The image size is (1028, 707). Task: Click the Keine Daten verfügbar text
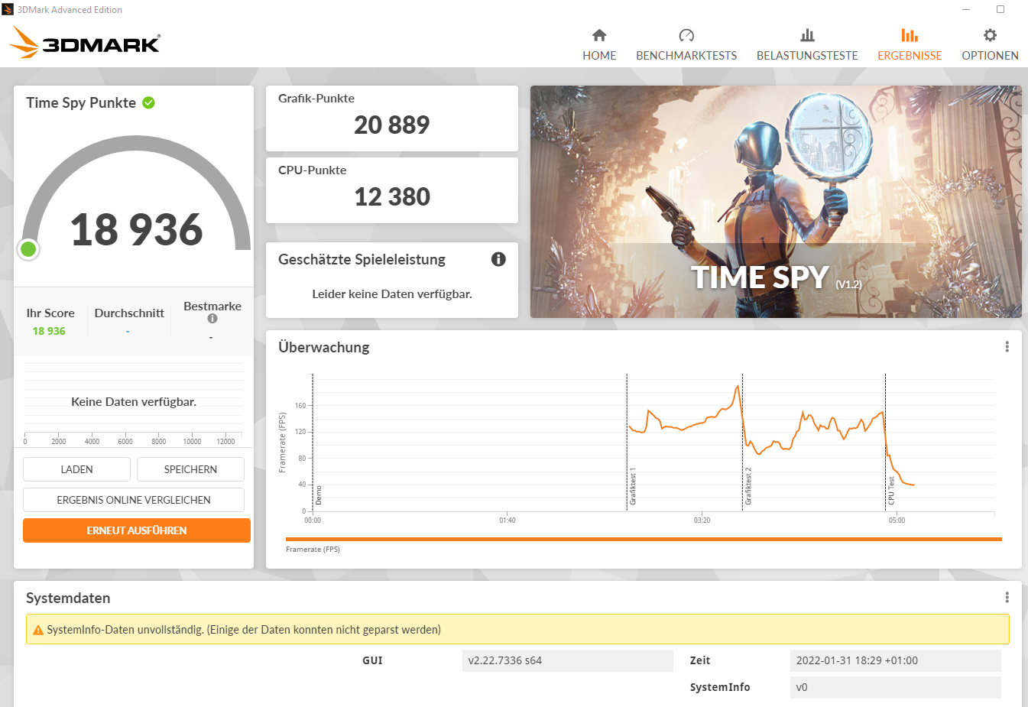134,401
